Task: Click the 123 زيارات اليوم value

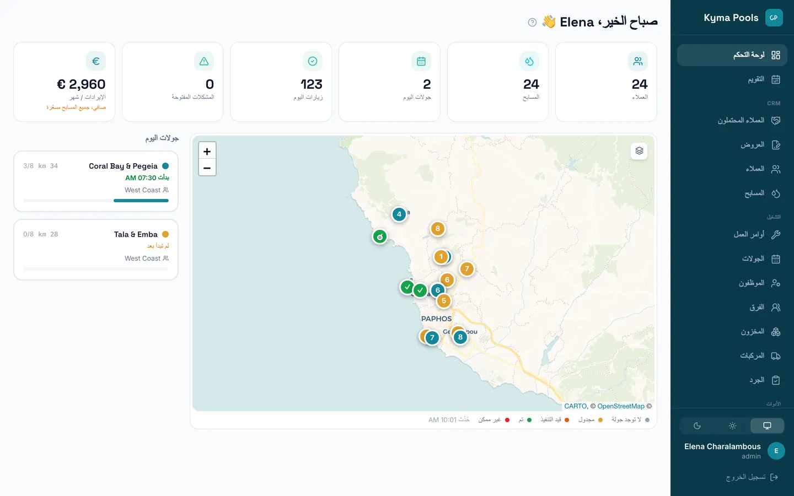Action: 312,84
